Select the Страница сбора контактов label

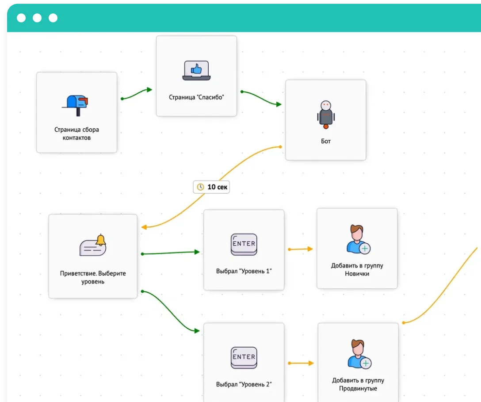point(76,134)
